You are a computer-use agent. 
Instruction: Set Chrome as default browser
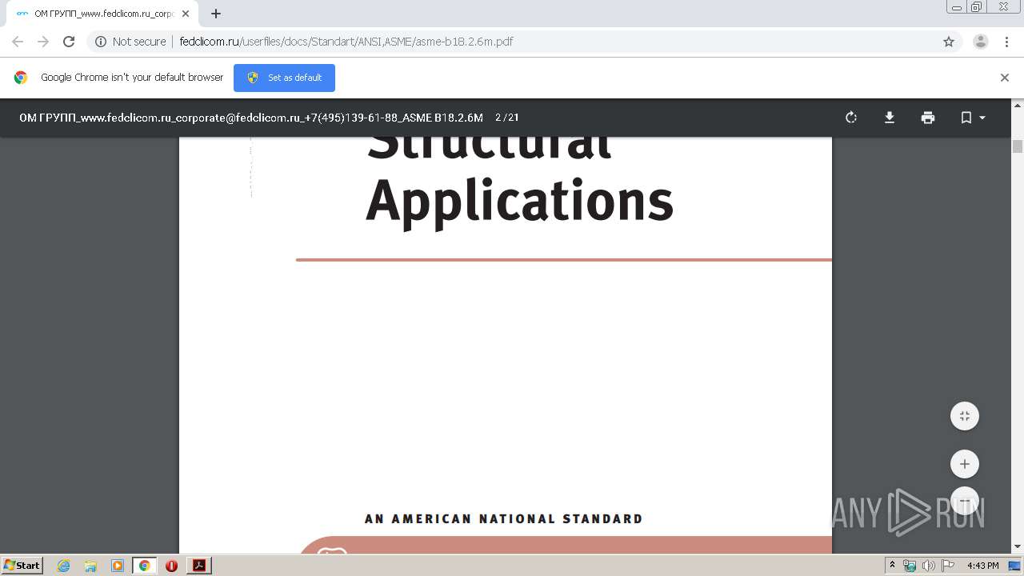(284, 78)
